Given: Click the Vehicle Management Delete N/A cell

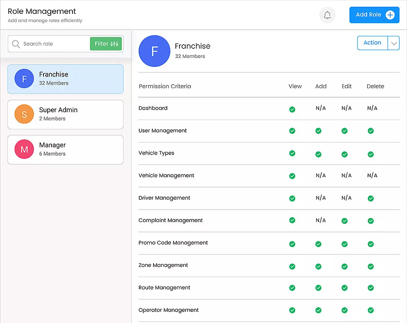Looking at the screenshot, I should [372, 175].
